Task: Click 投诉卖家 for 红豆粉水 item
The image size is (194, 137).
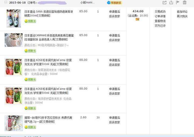Action: pos(115,122)
